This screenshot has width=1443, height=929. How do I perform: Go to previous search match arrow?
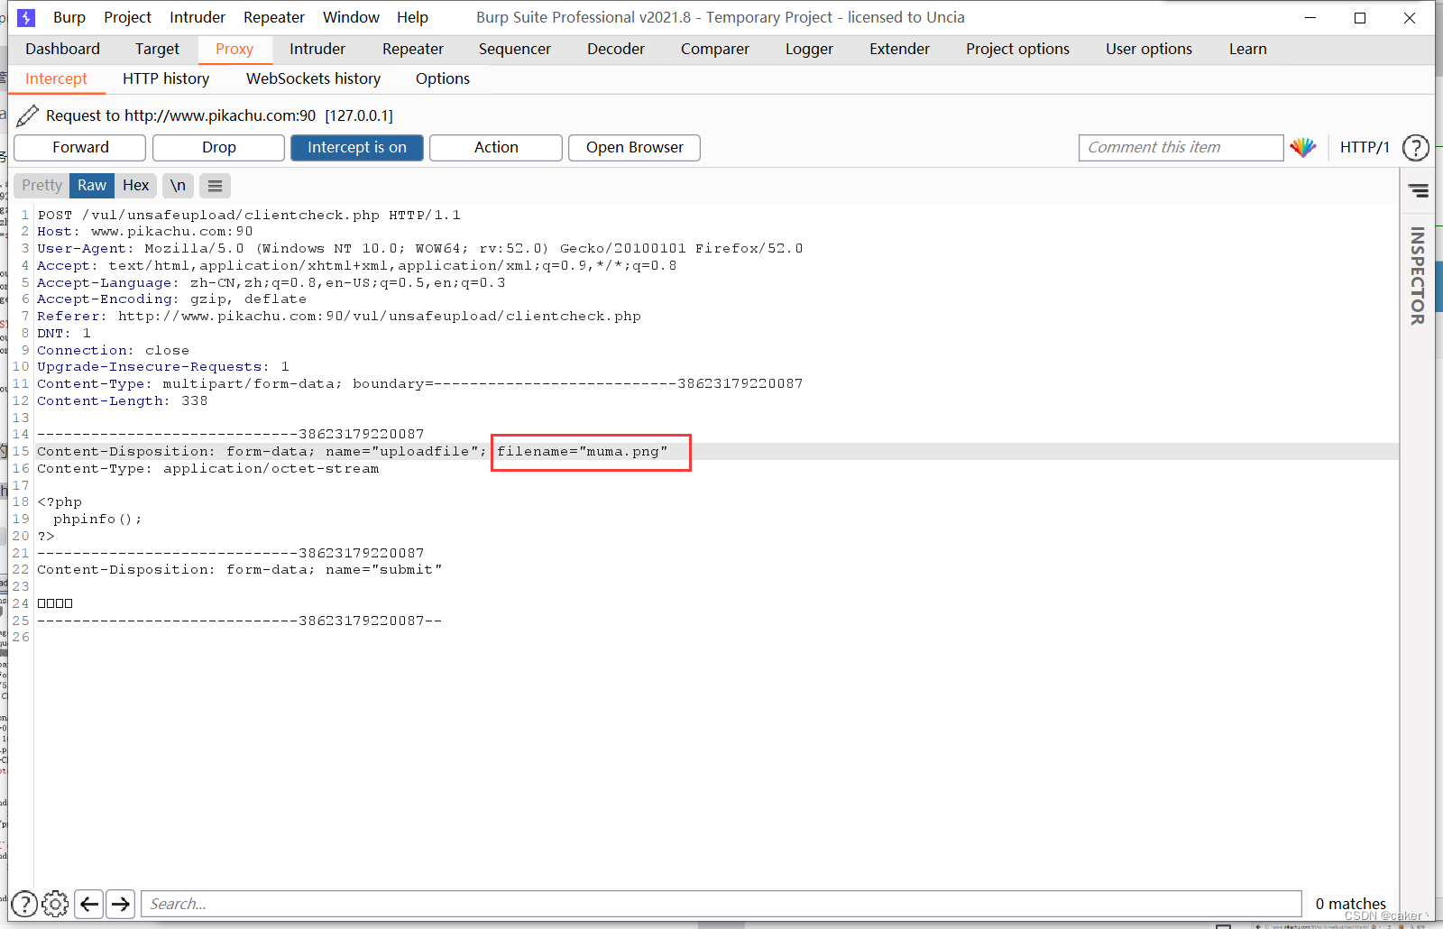[88, 904]
